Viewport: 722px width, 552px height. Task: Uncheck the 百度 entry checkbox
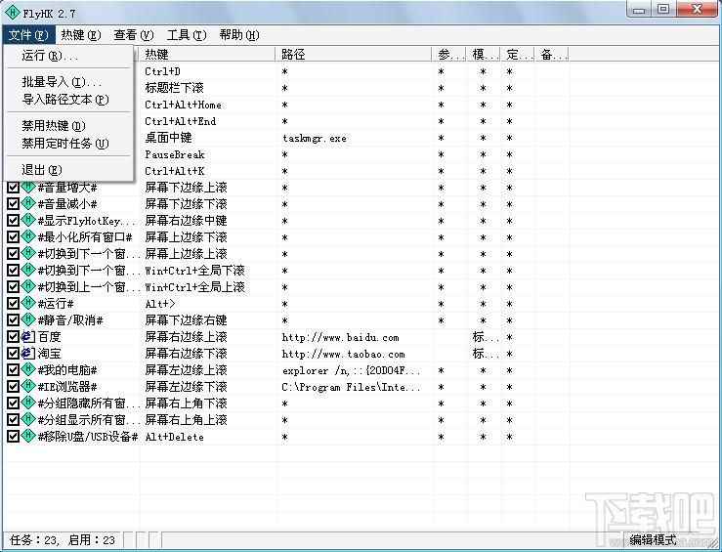click(x=14, y=337)
